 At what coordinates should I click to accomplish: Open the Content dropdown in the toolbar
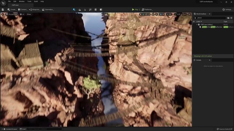coord(22,9)
